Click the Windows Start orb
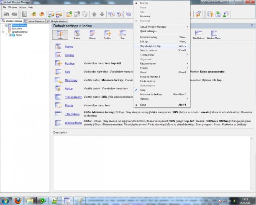 pyautogui.click(x=5, y=201)
